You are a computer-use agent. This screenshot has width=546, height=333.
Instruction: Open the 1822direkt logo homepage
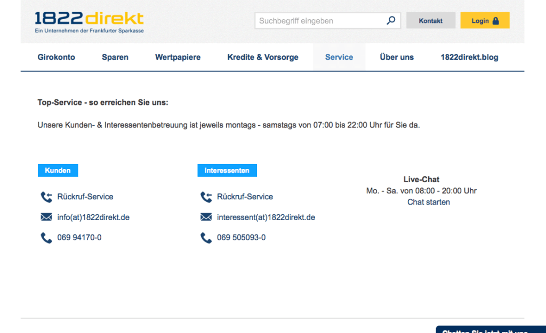tap(89, 22)
